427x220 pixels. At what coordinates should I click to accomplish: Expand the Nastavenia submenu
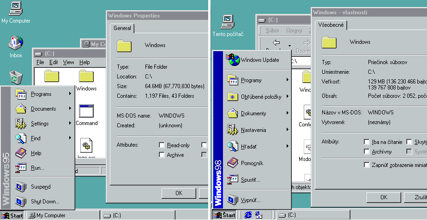pyautogui.click(x=253, y=130)
